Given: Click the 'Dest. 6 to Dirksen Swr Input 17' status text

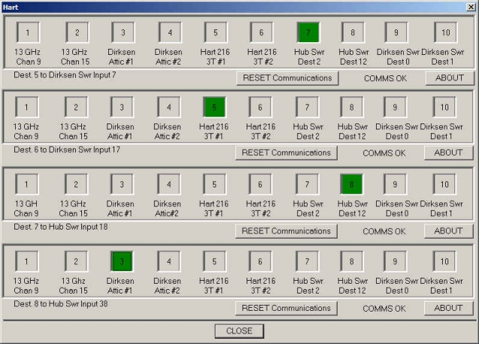Looking at the screenshot, I should (67, 150).
